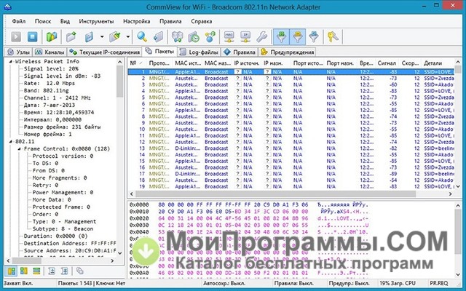Sort by the № column header
The height and width of the screenshot is (291, 466).
[x=137, y=63]
